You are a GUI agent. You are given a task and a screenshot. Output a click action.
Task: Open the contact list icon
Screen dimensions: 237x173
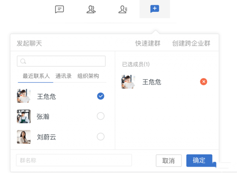tap(123, 9)
